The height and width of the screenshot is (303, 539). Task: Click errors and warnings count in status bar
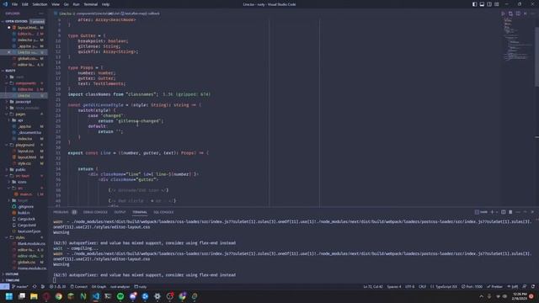[x=57, y=286]
